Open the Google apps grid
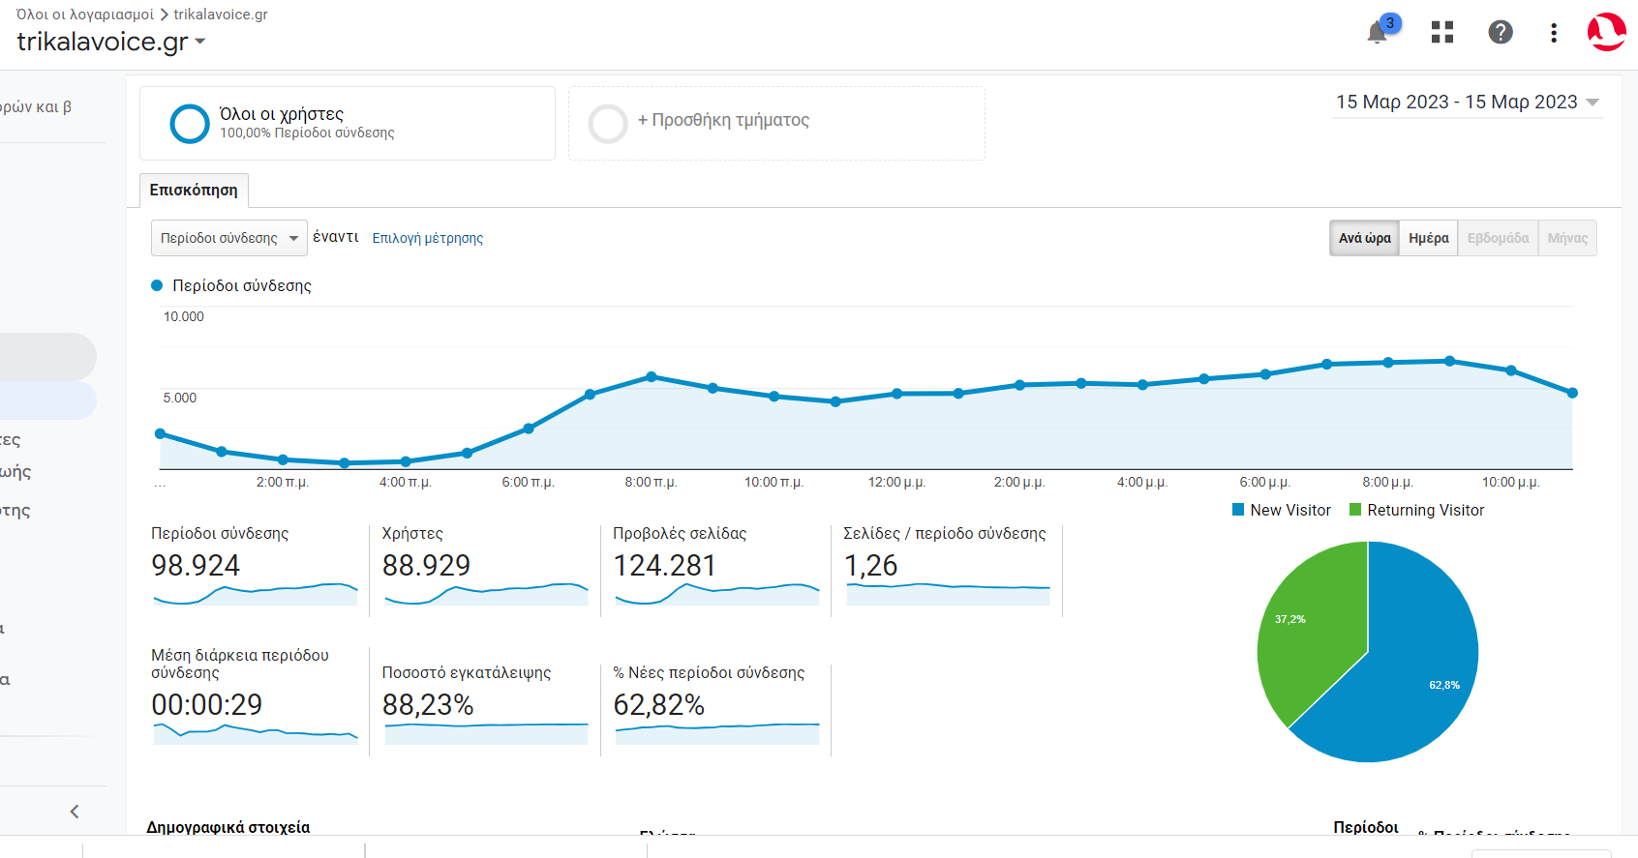The width and height of the screenshot is (1638, 858). click(1442, 33)
